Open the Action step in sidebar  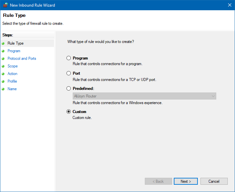(x=13, y=74)
